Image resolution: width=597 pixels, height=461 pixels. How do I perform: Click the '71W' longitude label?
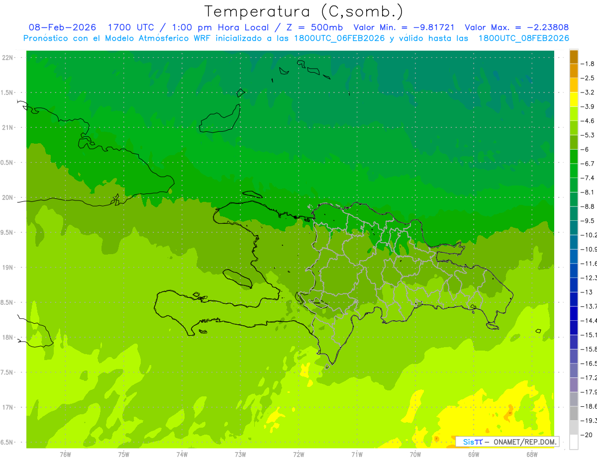pyautogui.click(x=357, y=455)
